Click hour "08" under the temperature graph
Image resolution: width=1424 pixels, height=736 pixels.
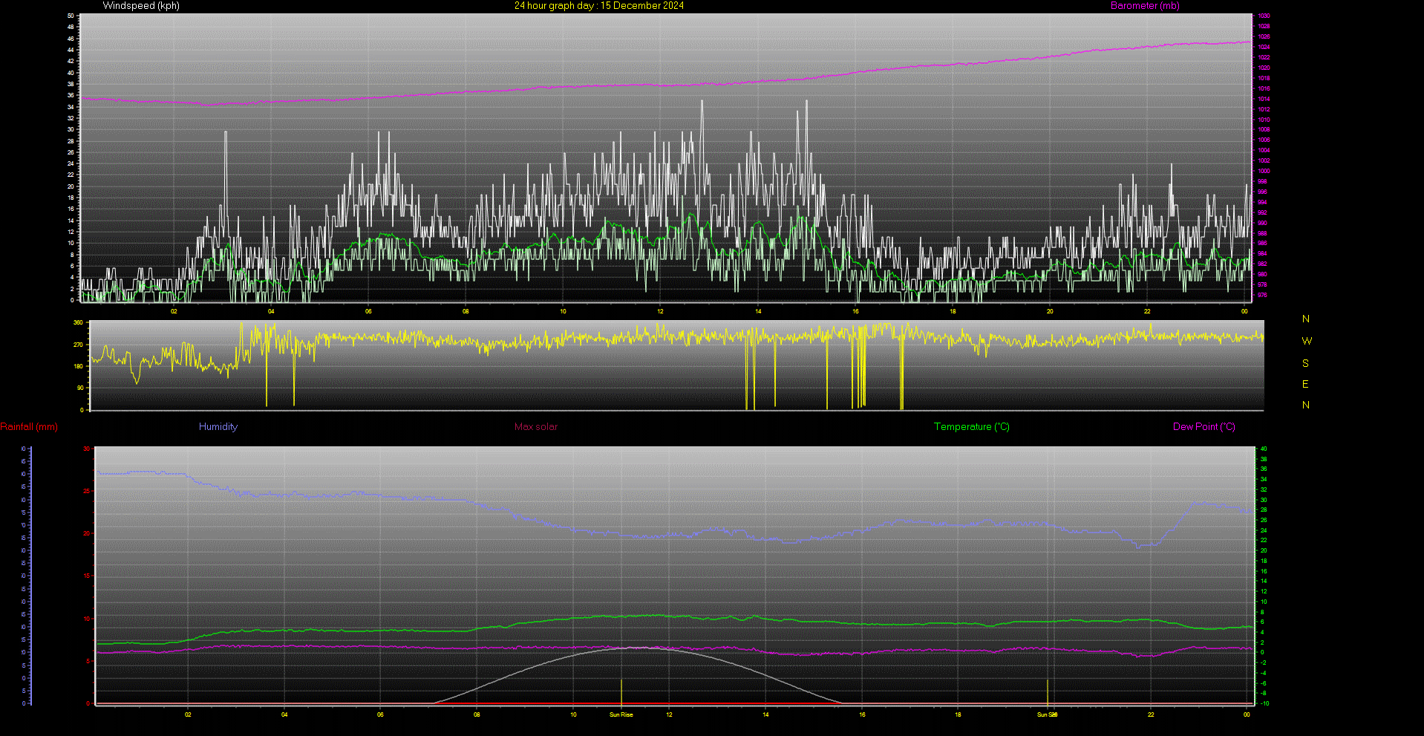477,715
